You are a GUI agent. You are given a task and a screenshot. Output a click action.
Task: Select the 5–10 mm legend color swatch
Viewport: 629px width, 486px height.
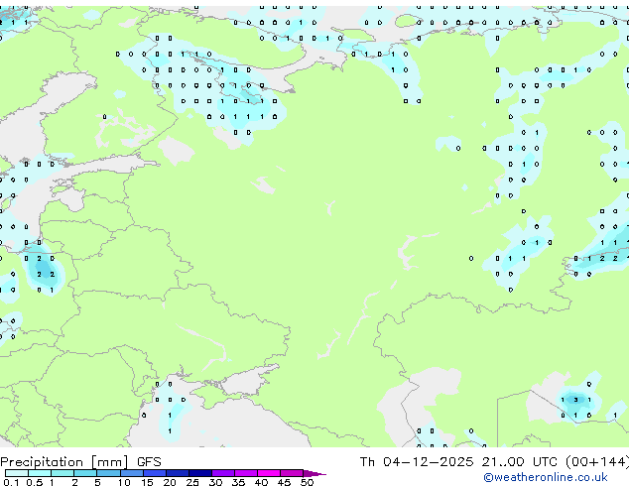109,473
